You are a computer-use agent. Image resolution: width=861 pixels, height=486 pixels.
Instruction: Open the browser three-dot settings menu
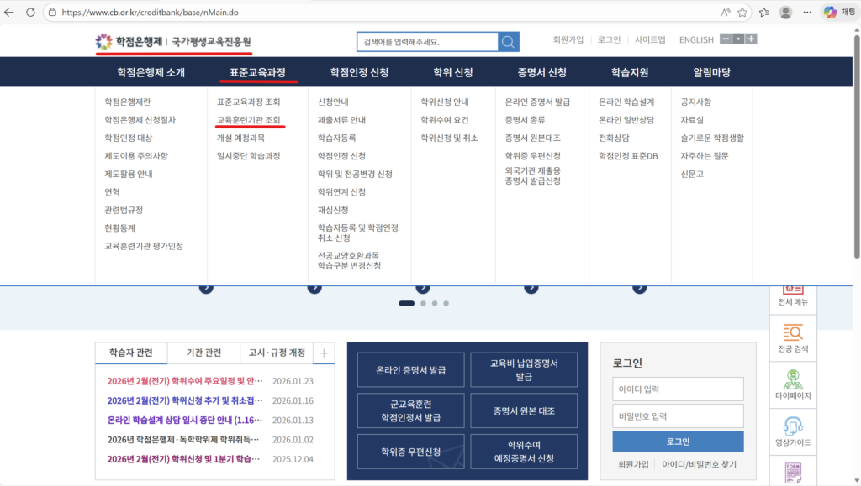click(808, 13)
